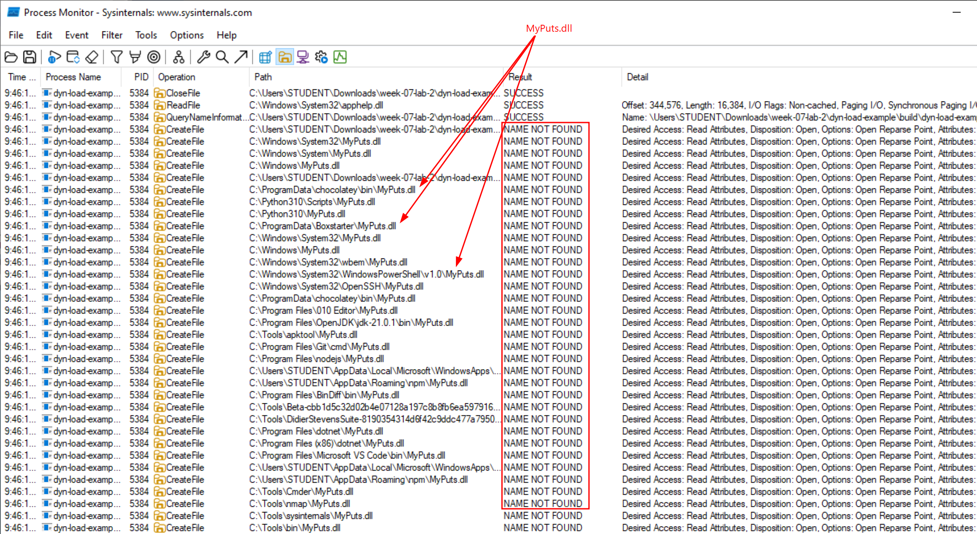Image resolution: width=977 pixels, height=534 pixels.
Task: Open the Filter dialog with the funnel icon
Action: (116, 57)
